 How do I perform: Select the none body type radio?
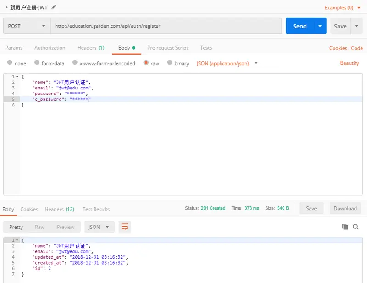pyautogui.click(x=10, y=62)
